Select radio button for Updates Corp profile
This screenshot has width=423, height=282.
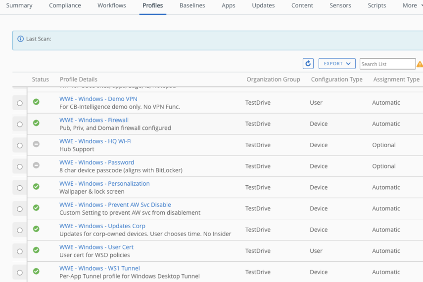pos(20,231)
